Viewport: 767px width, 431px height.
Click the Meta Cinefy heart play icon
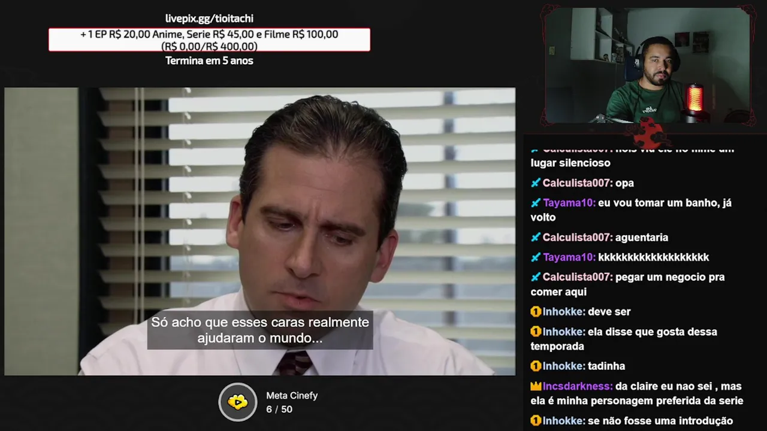[x=238, y=402]
